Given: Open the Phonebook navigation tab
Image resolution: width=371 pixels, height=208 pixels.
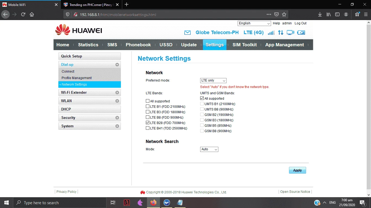Looking at the screenshot, I should click(x=138, y=45).
